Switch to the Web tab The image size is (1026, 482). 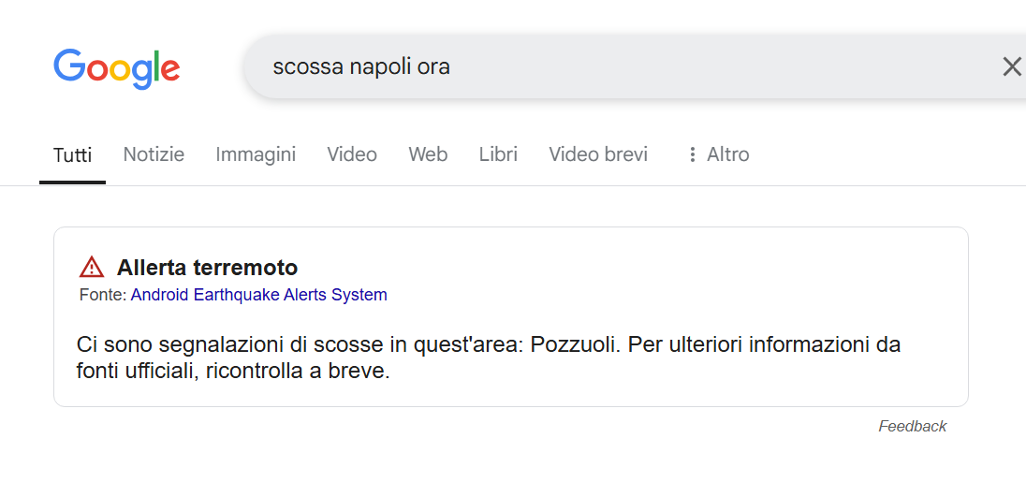(x=428, y=154)
